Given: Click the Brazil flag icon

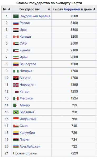Looking at the screenshot, I should 16,112.
